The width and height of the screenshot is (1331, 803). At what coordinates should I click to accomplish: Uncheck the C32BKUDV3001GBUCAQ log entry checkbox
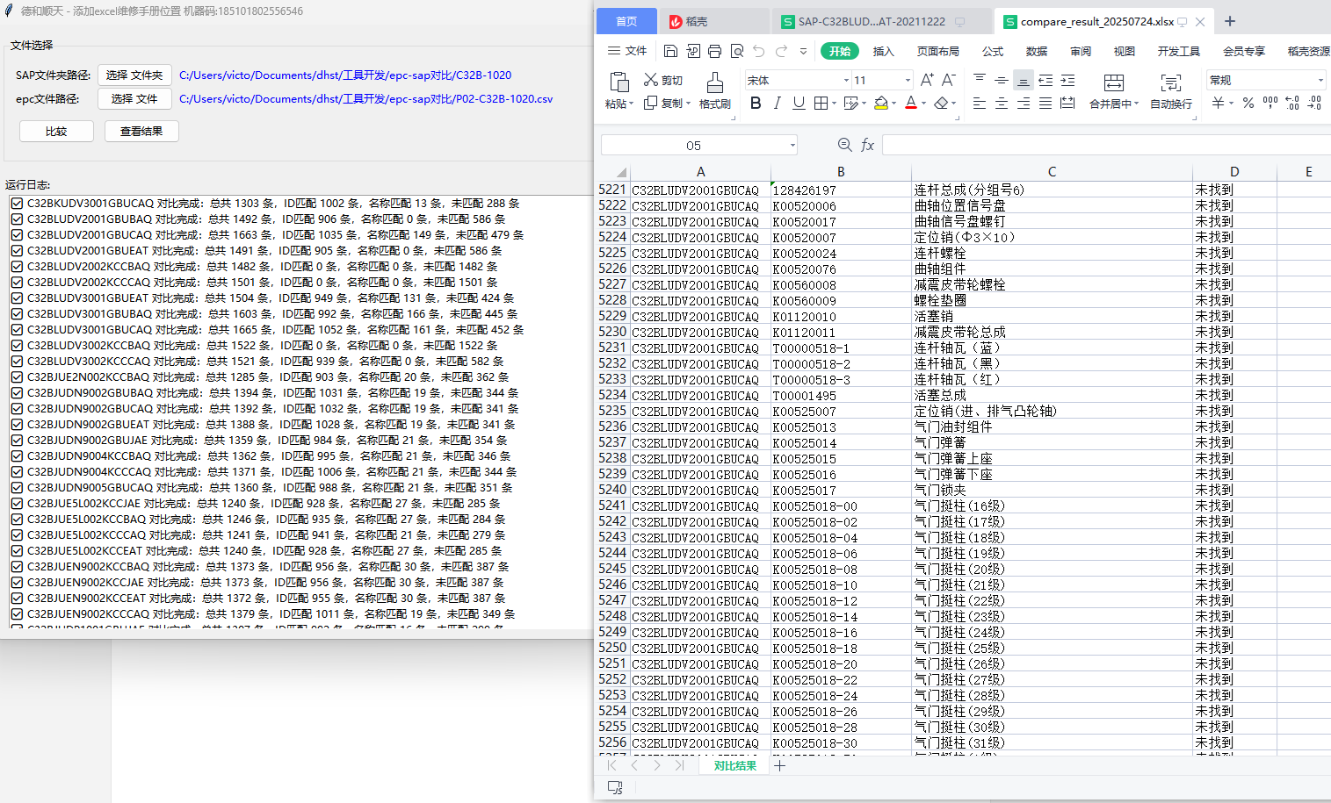point(17,204)
